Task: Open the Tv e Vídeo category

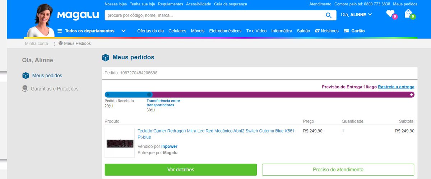Action: (256, 31)
